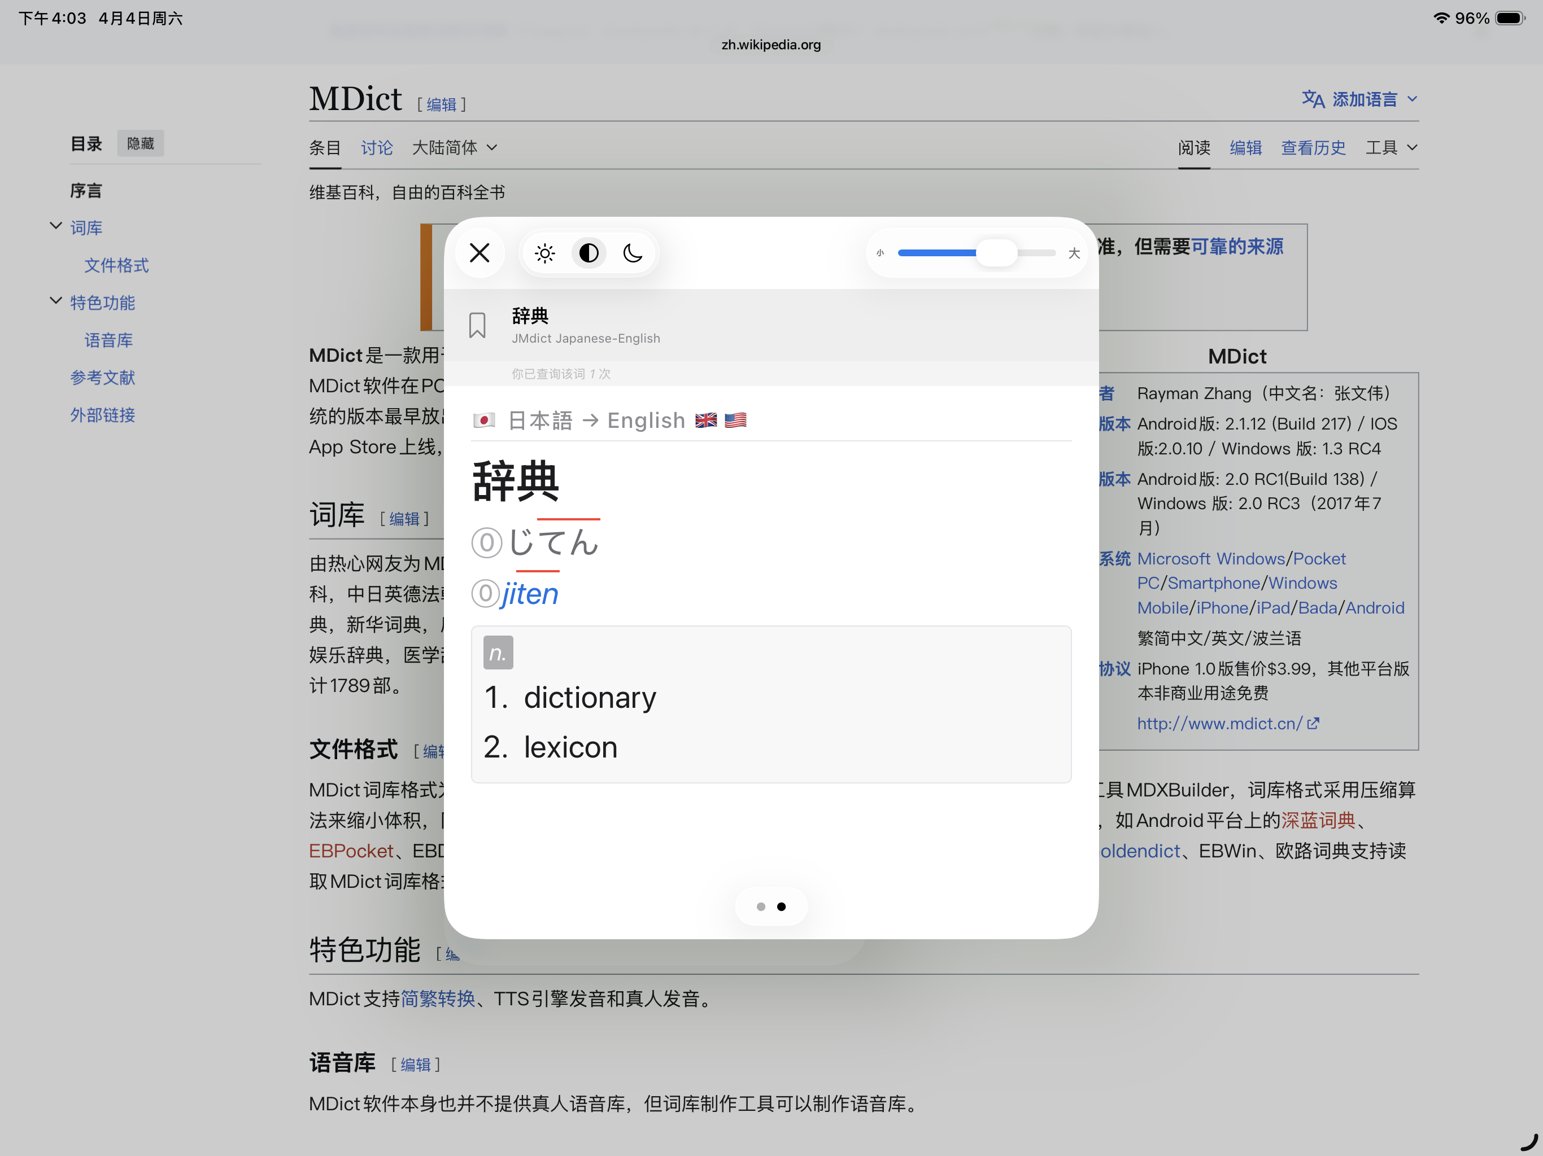Image resolution: width=1543 pixels, height=1156 pixels.
Task: Open the 大陆简体 language variant dropdown
Action: pyautogui.click(x=454, y=147)
